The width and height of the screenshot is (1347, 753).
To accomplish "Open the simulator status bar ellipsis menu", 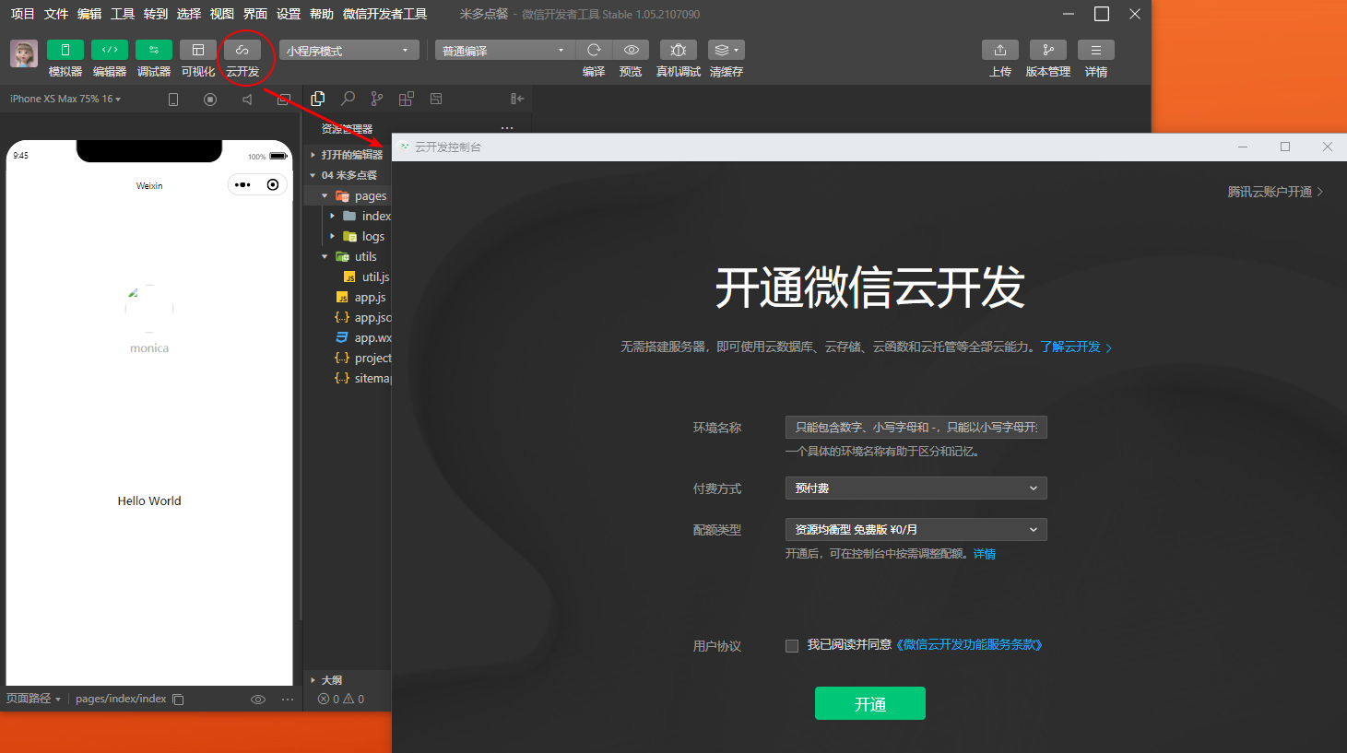I will (288, 700).
